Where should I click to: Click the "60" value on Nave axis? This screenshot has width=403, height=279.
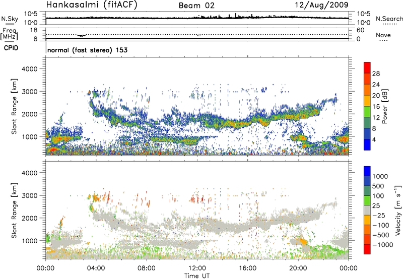360,30
